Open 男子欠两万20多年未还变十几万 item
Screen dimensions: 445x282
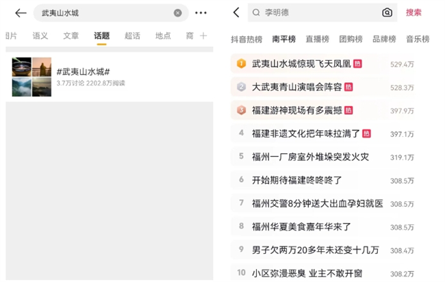point(316,250)
